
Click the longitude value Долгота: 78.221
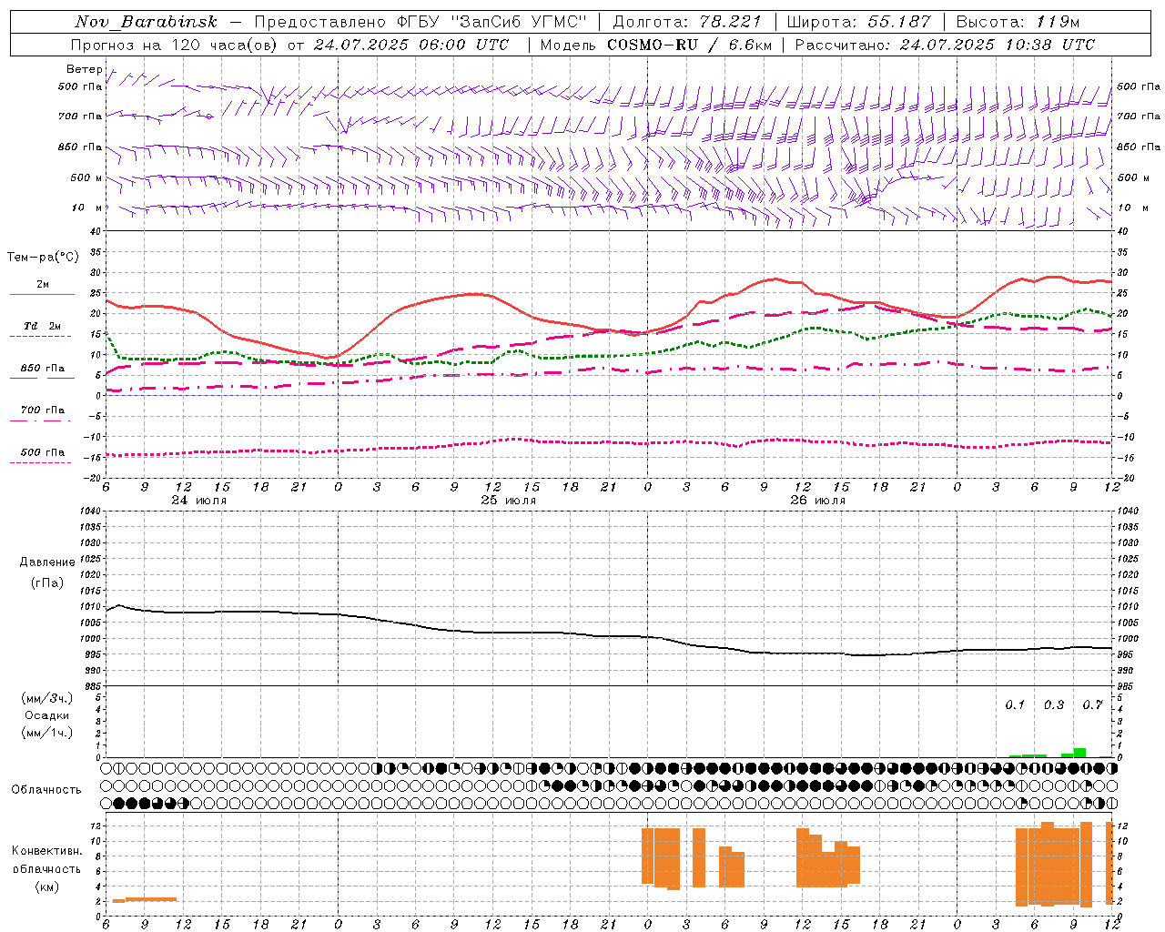click(687, 22)
